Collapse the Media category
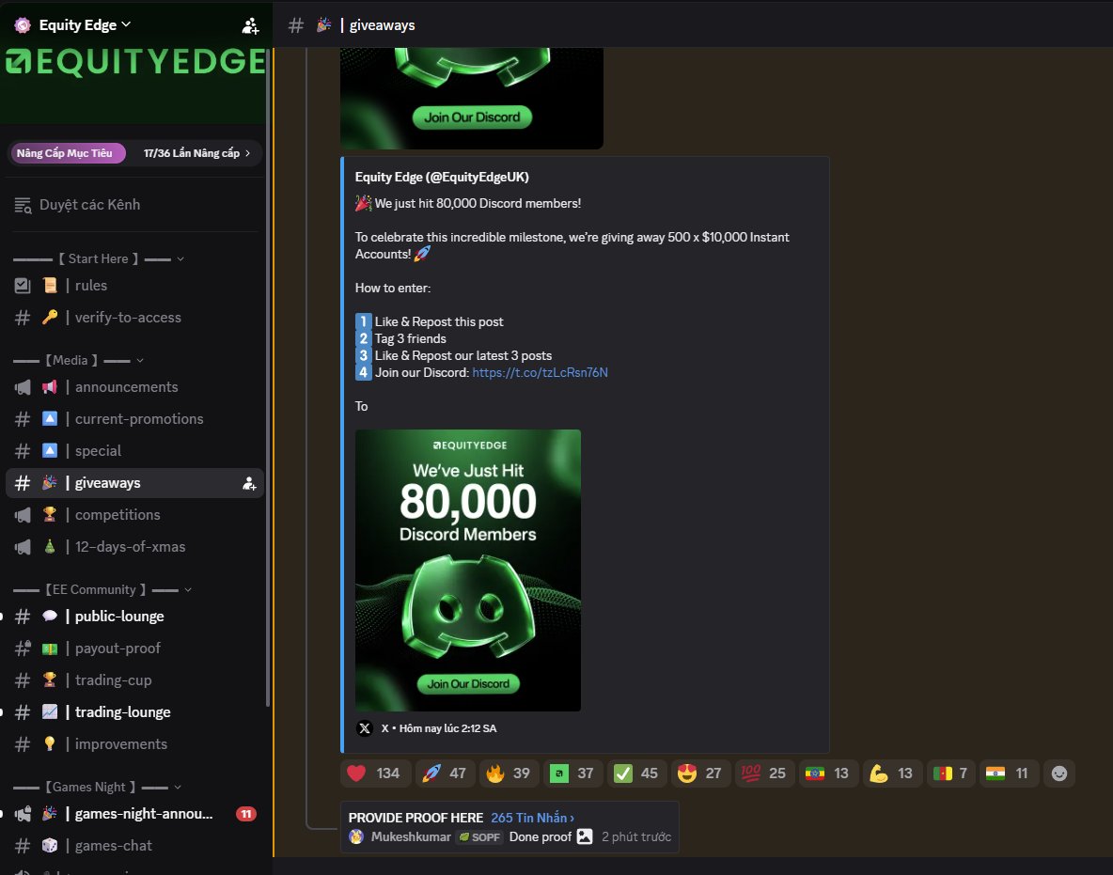Image resolution: width=1113 pixels, height=875 pixels. (78, 361)
